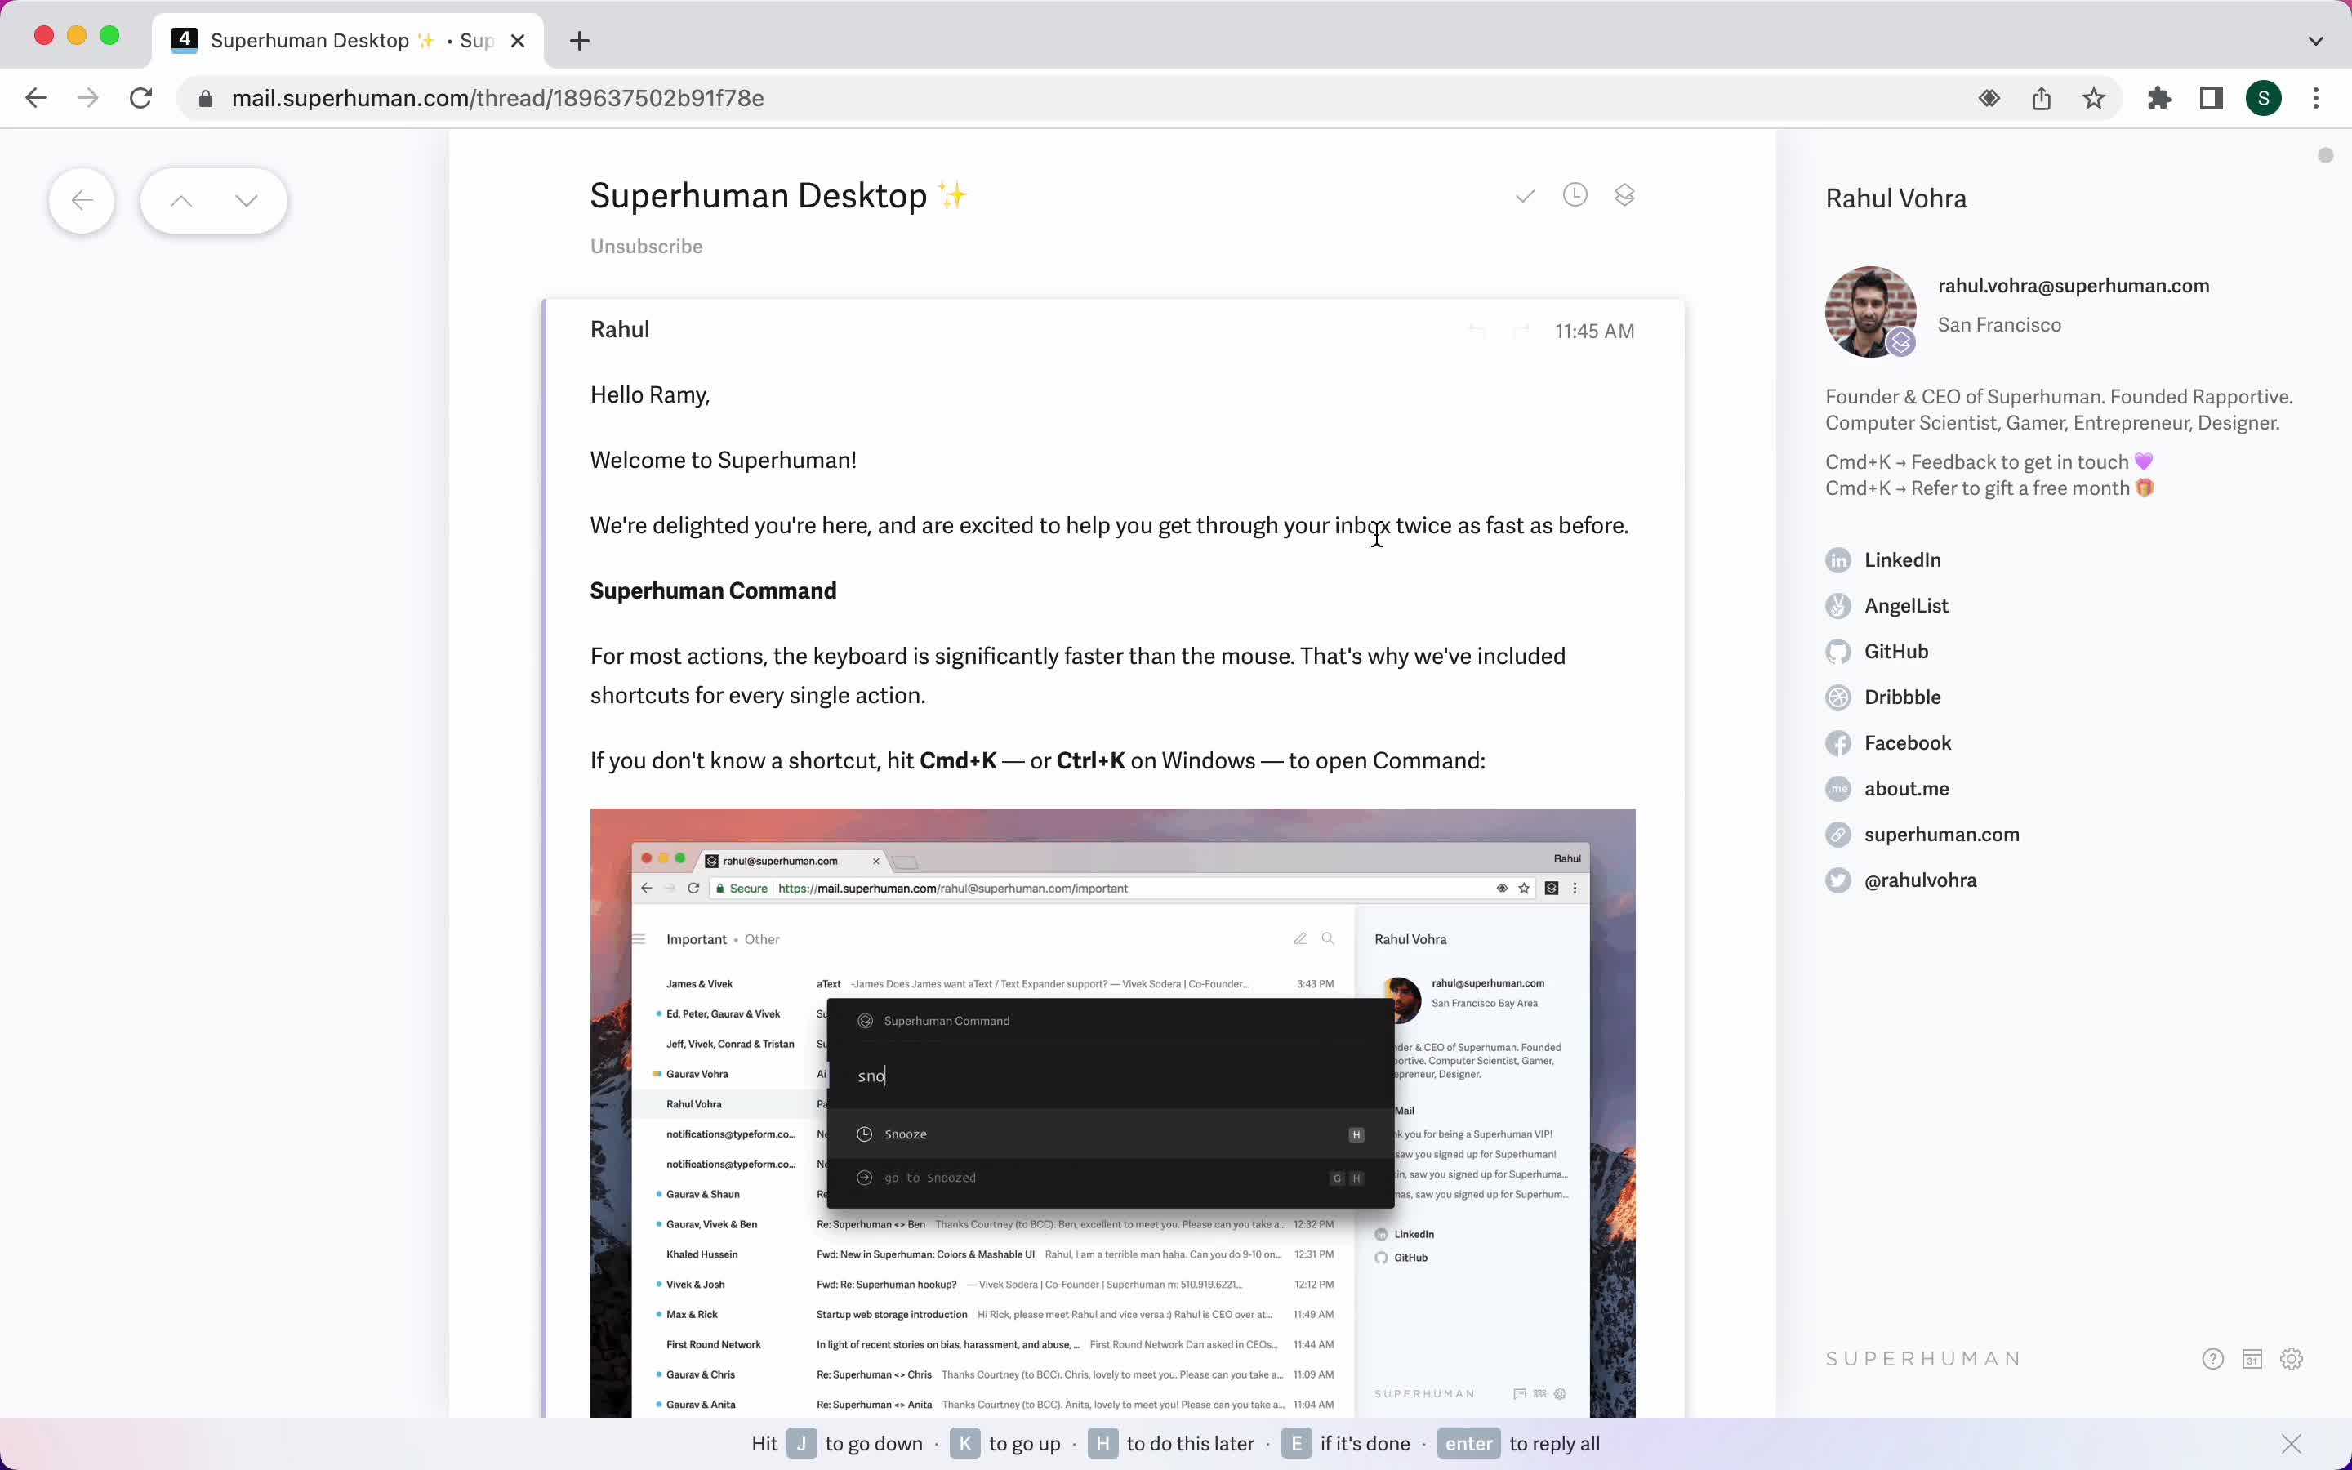The width and height of the screenshot is (2352, 1470).
Task: Click the reminder bell icon in toolbar
Action: pyautogui.click(x=1573, y=194)
